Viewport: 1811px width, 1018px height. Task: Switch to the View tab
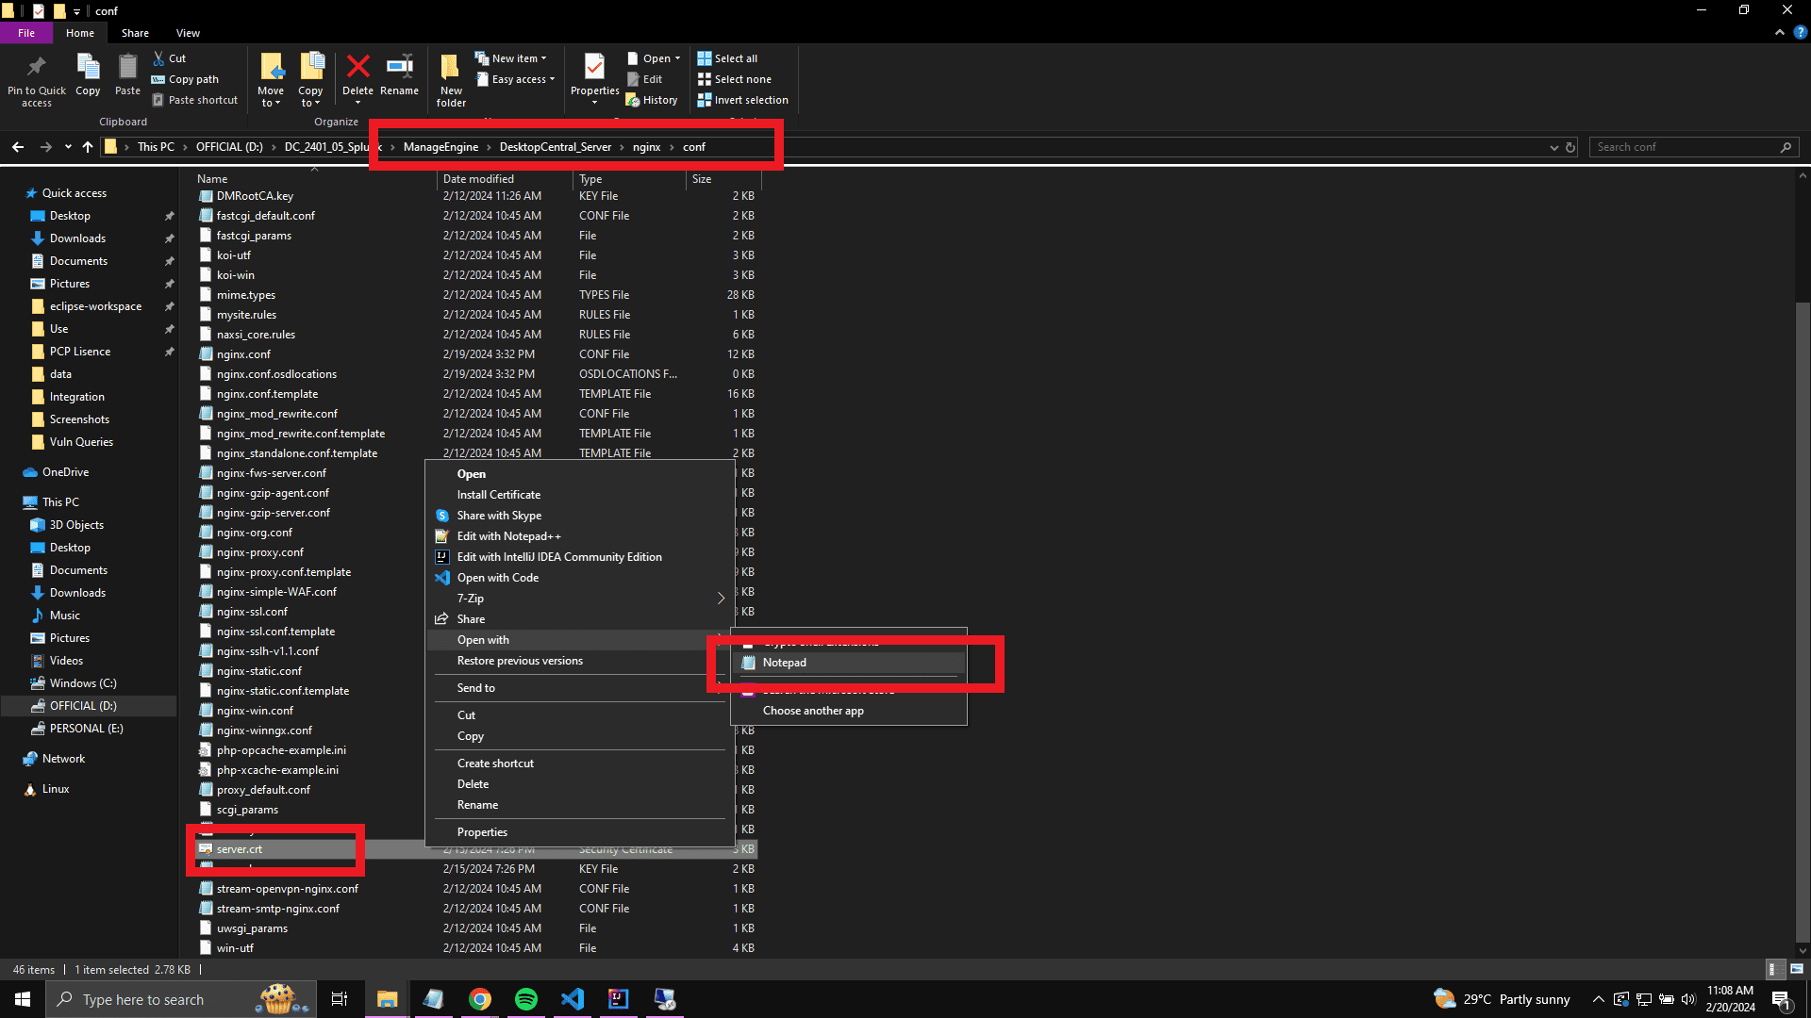tap(187, 33)
